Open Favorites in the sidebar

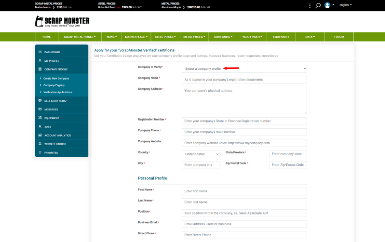51,153
